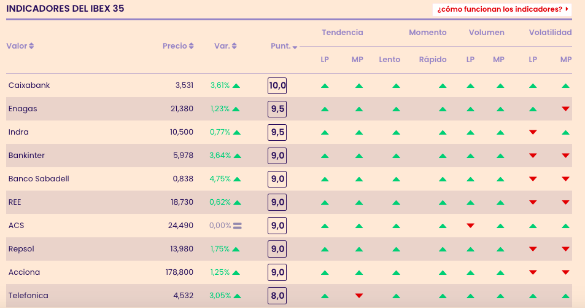Sort table by Punt. column

pos(284,46)
